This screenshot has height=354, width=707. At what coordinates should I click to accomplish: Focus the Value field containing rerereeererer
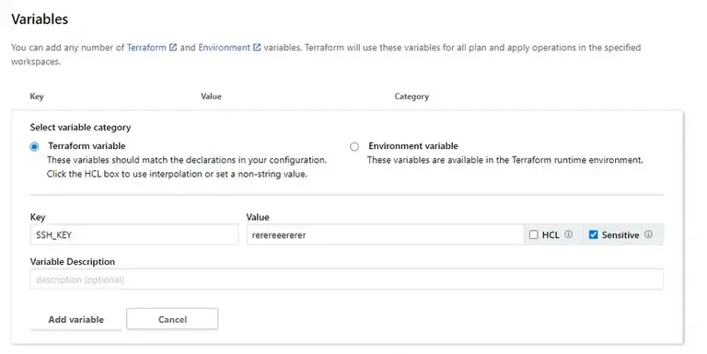[x=385, y=234]
